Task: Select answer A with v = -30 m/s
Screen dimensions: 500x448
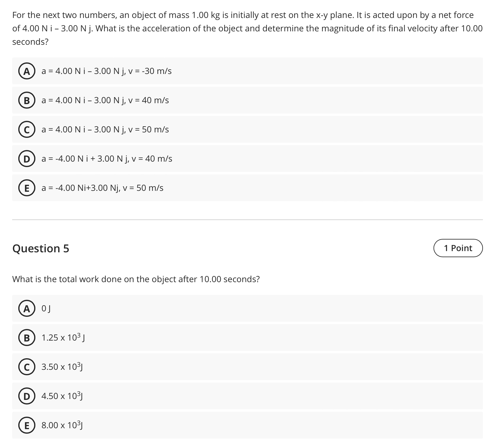Action: click(x=106, y=71)
